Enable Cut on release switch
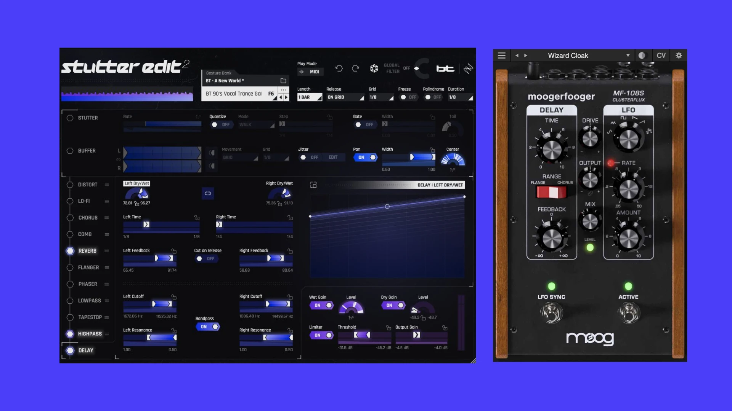Screen dimensions: 732x411 206,259
